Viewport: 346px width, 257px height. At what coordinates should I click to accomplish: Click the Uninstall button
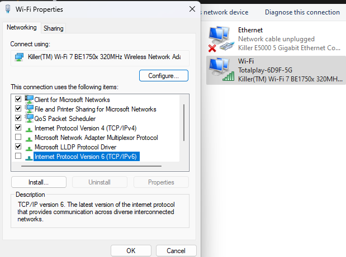coord(99,182)
